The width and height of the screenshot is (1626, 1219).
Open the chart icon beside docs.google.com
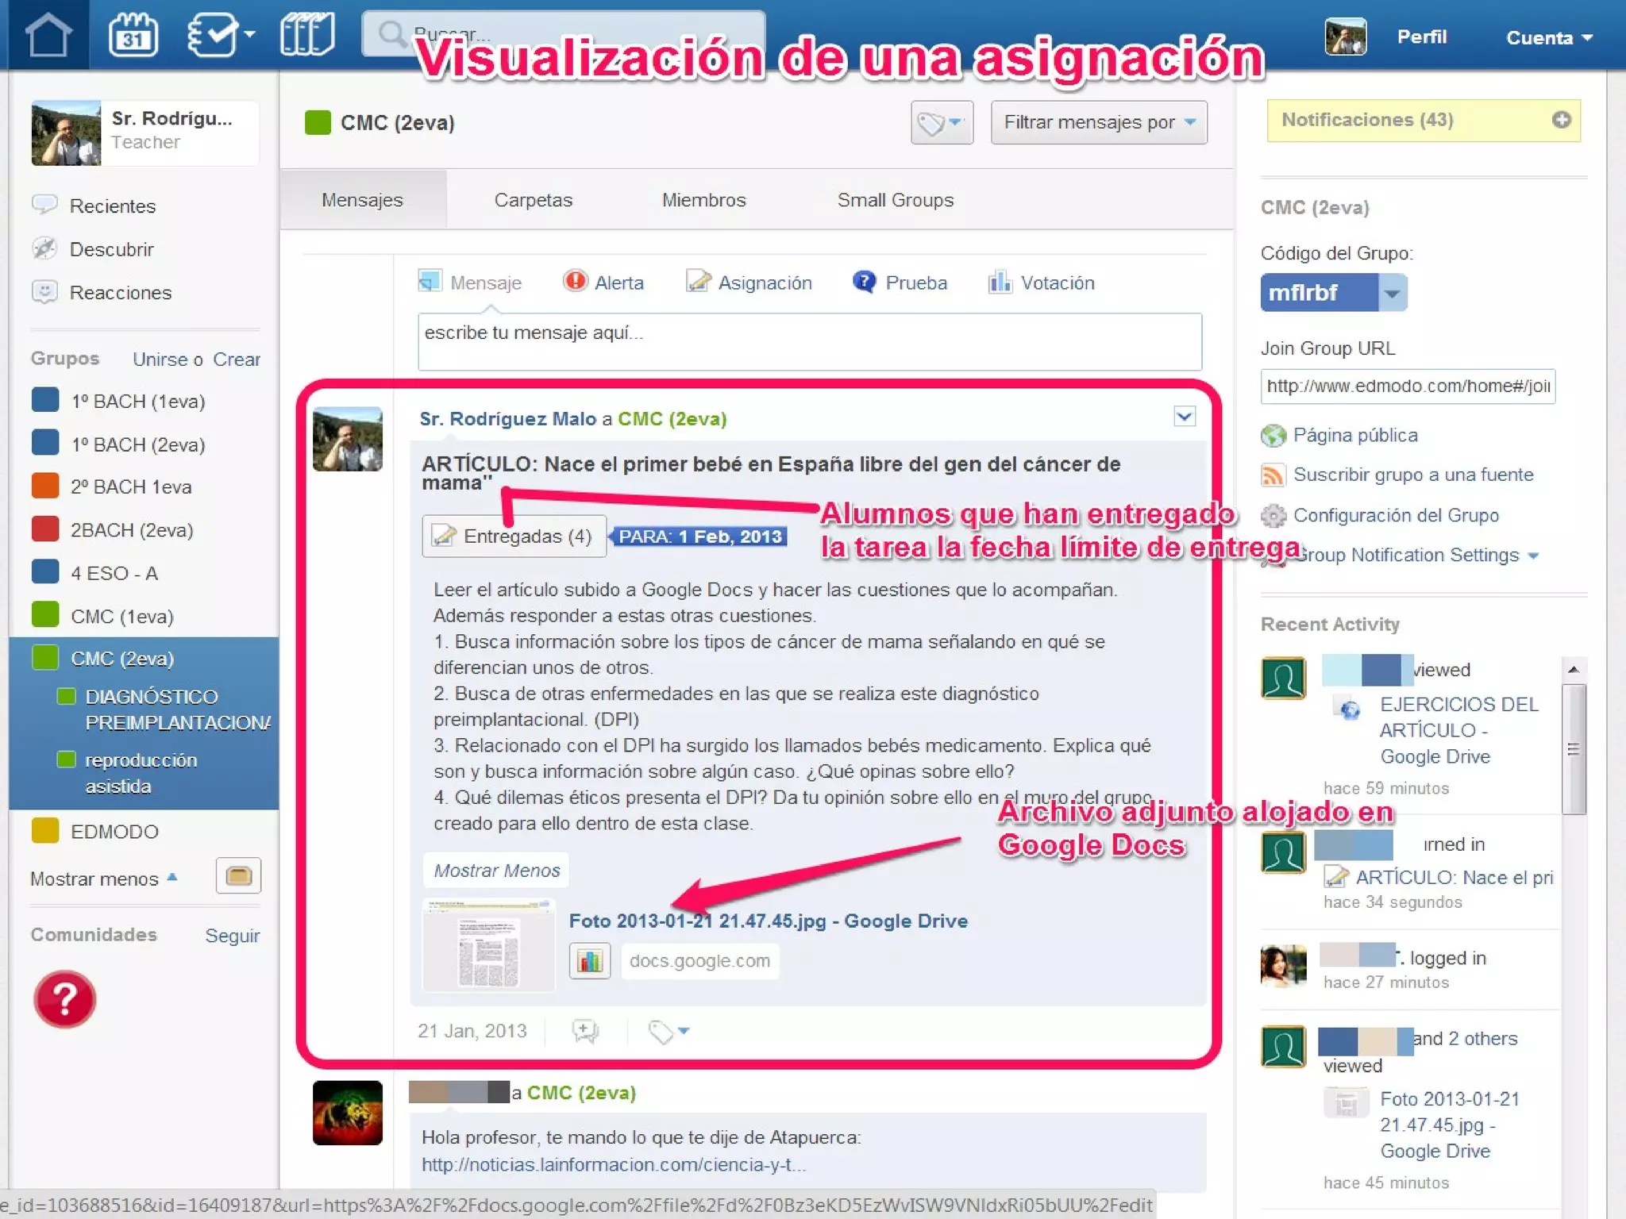pos(590,961)
